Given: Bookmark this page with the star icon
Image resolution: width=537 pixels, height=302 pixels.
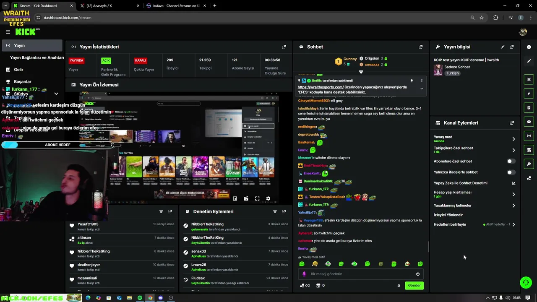Looking at the screenshot, I should click(x=482, y=18).
